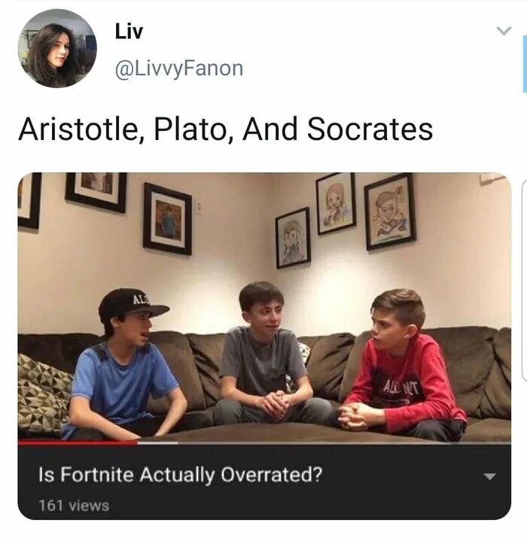The height and width of the screenshot is (544, 527).
Task: Select the tweet text Aristotle, Plato, And Socrates
Action: [x=226, y=129]
